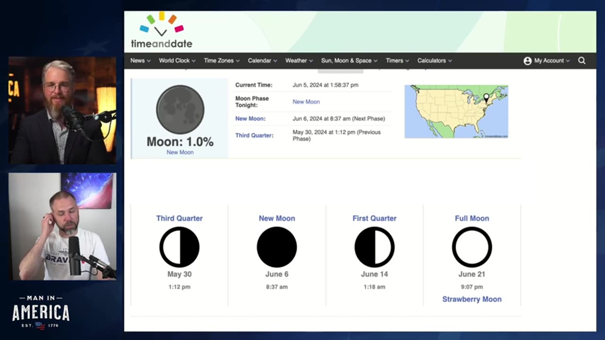605x340 pixels.
Task: Click the location pin on US map
Action: click(486, 98)
